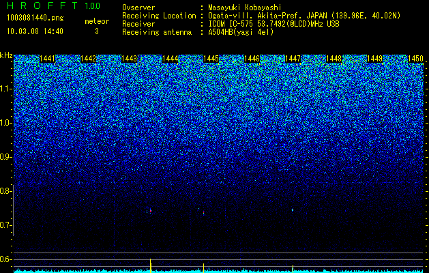Click the 1.0 frequency axis label
Viewport: 429px width, 273px height.
click(4, 123)
